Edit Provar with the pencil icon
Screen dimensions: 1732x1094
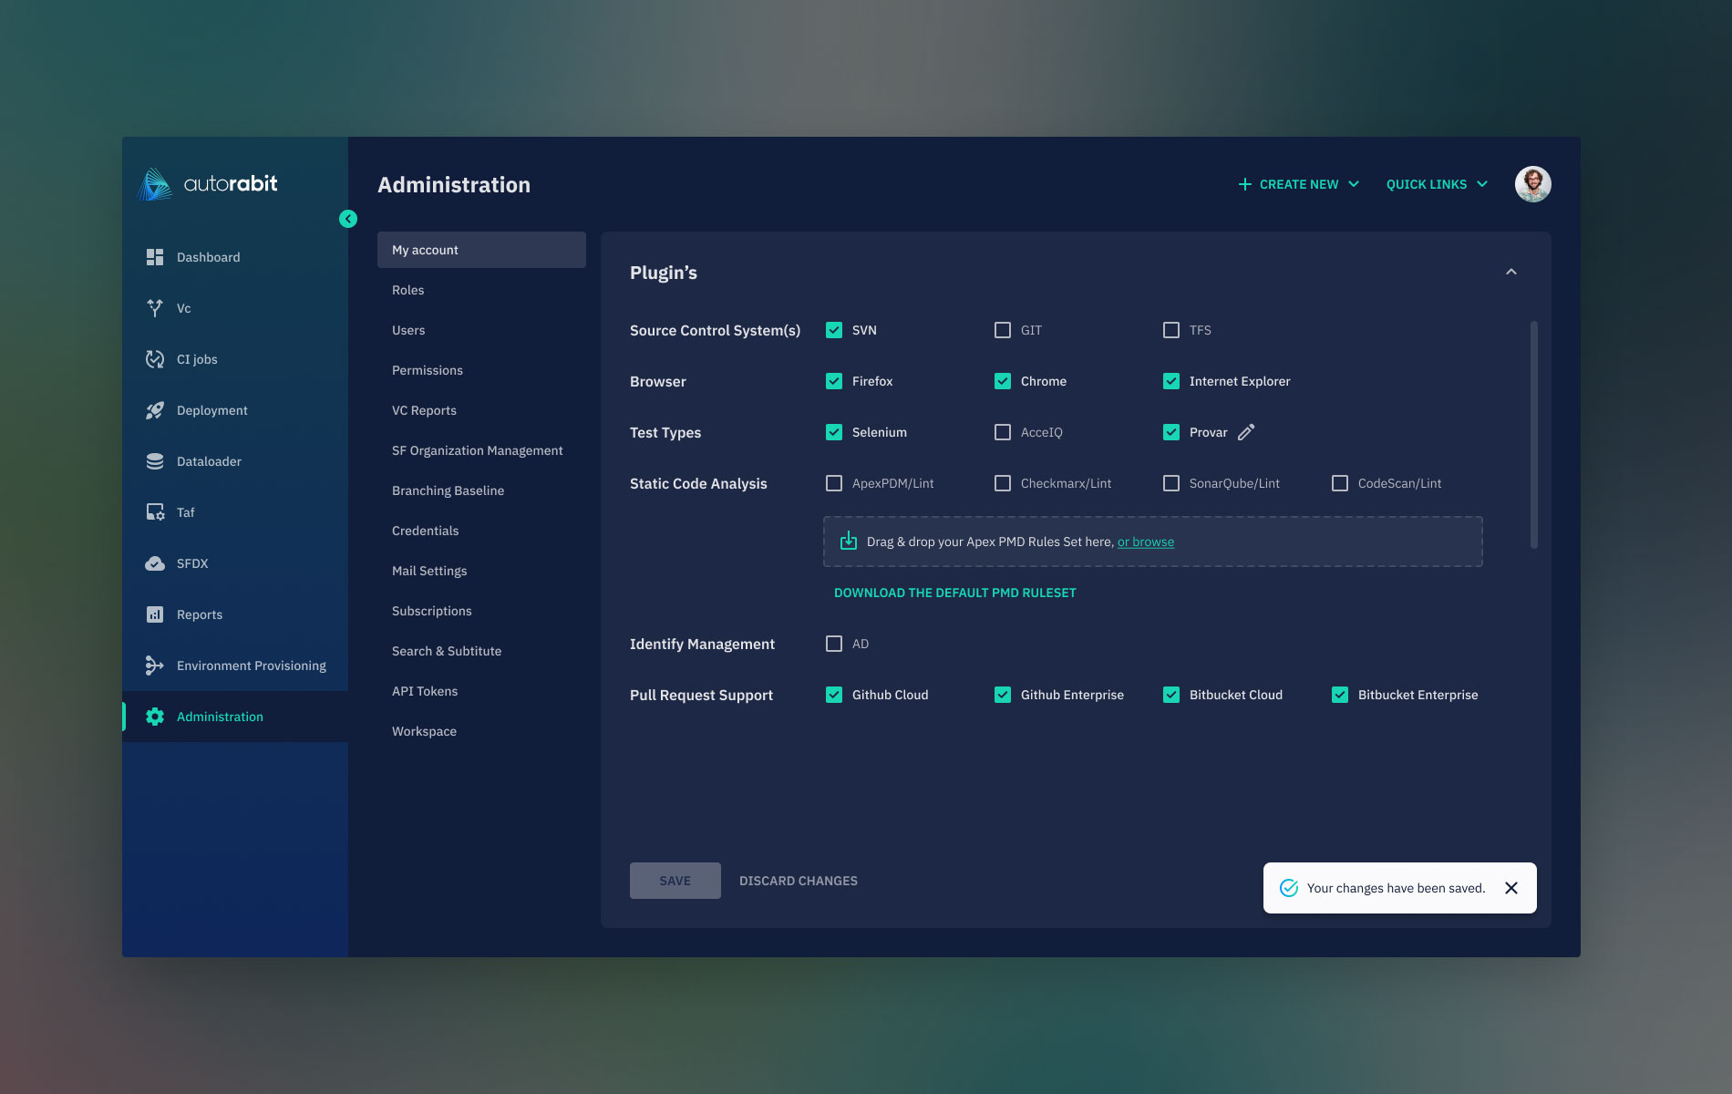click(1246, 432)
